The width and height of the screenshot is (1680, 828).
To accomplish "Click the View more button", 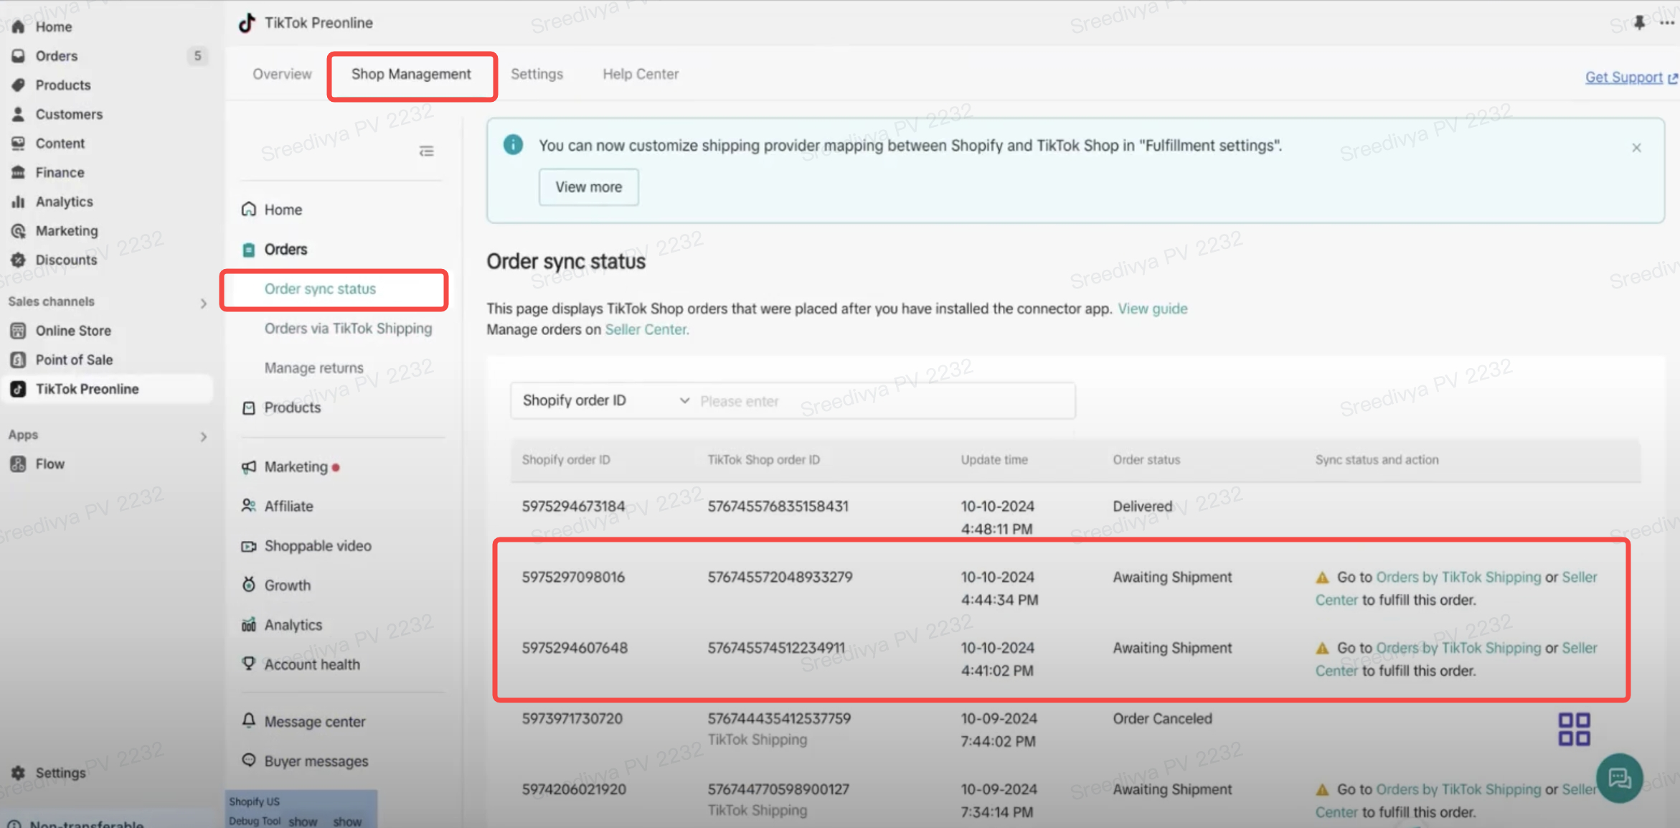I will click(x=588, y=187).
